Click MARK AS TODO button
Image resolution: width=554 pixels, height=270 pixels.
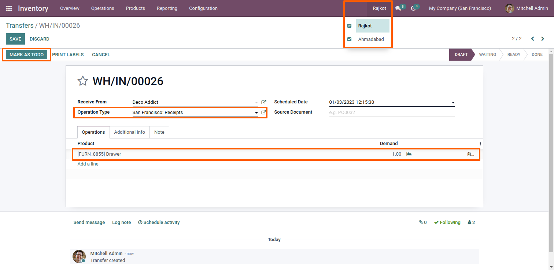[26, 55]
